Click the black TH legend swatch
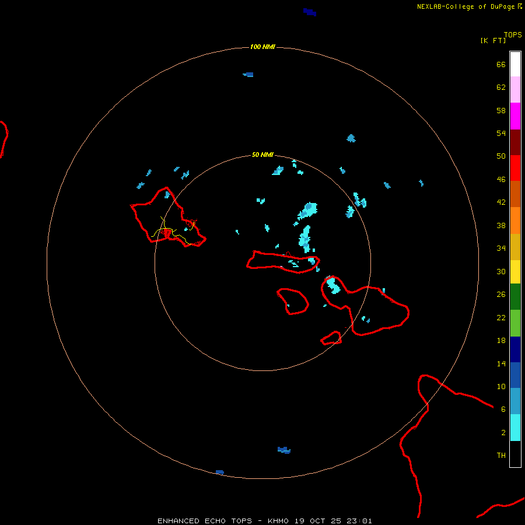525x525 pixels. coord(515,454)
